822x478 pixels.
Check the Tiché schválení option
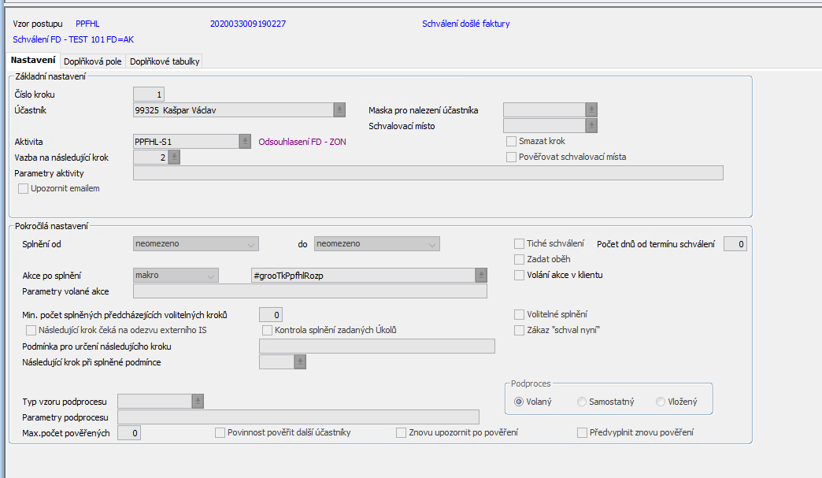(520, 244)
